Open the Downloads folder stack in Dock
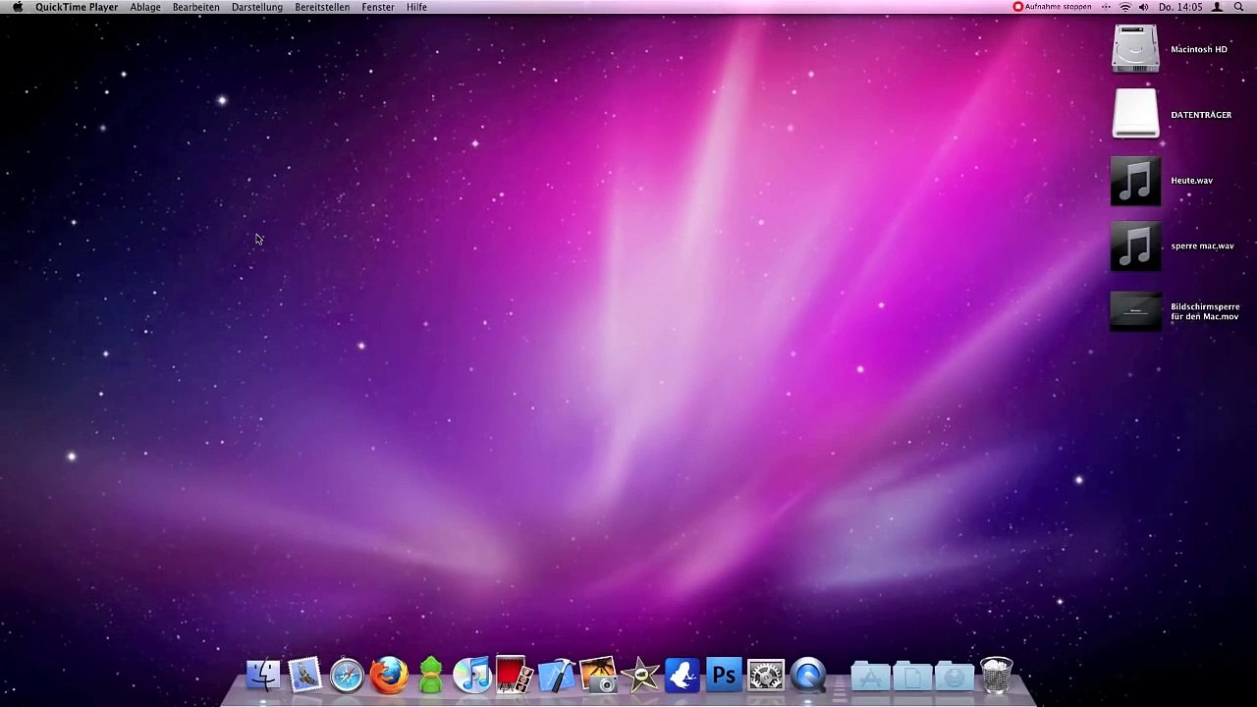This screenshot has width=1257, height=707. tap(954, 676)
